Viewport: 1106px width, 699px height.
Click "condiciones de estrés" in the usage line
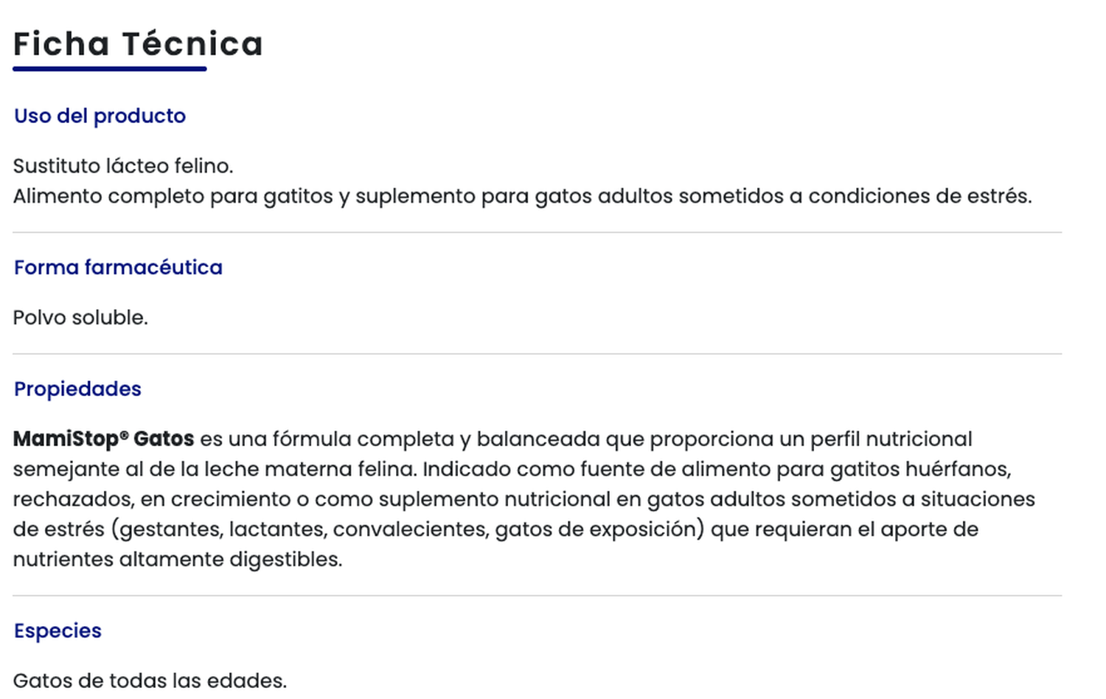919,196
